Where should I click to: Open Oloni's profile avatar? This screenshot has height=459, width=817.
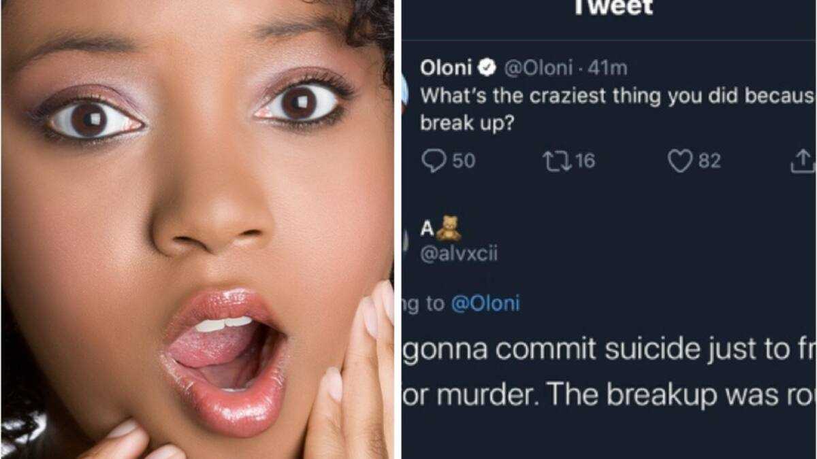point(404,90)
